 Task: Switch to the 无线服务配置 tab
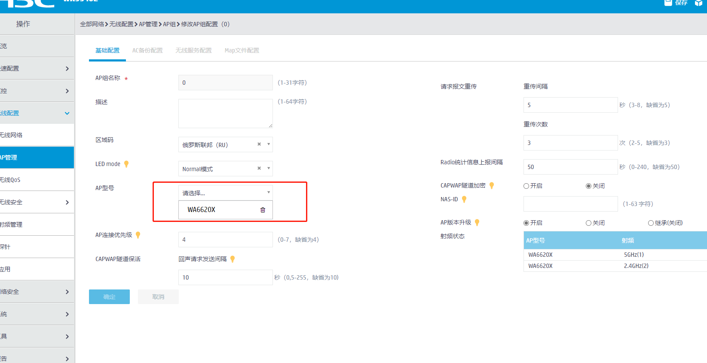coord(193,50)
